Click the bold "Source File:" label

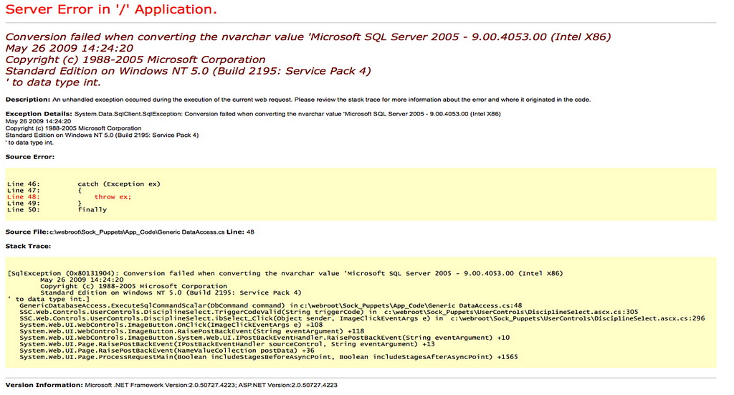click(27, 232)
